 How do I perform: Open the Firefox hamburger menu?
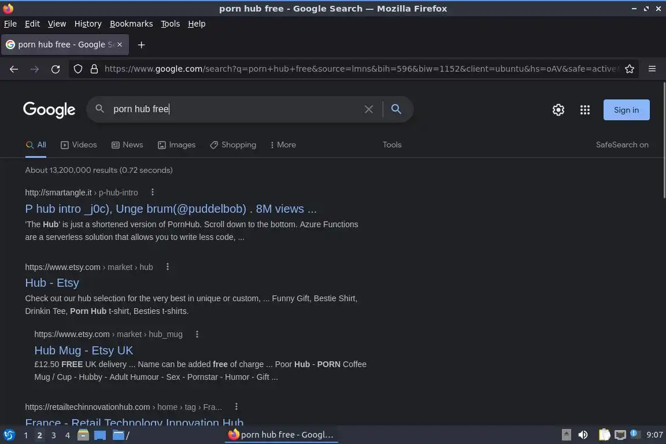pos(652,69)
